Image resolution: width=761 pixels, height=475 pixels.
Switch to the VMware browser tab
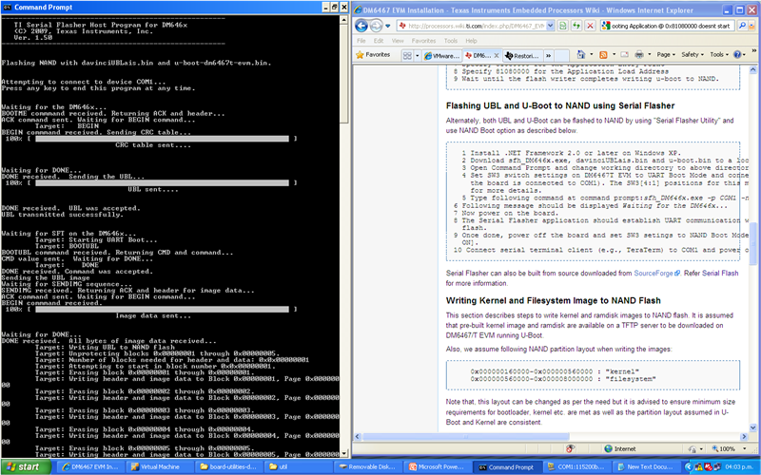441,55
